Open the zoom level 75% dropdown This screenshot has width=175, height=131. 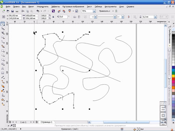[94, 11]
